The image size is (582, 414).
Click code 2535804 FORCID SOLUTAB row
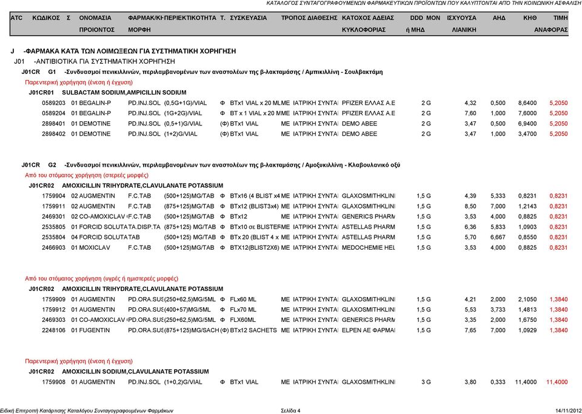coord(304,238)
